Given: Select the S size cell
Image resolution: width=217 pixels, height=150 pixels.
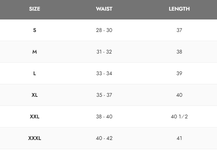Looking at the screenshot, I should click(x=35, y=30).
